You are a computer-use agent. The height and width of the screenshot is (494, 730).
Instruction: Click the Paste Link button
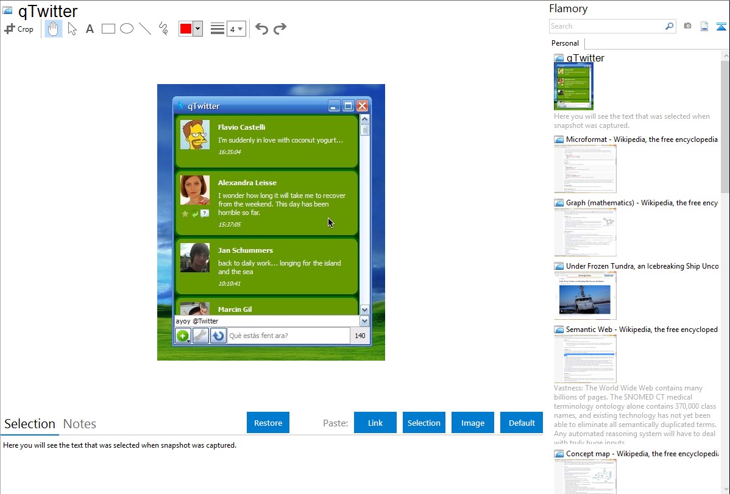click(x=375, y=423)
